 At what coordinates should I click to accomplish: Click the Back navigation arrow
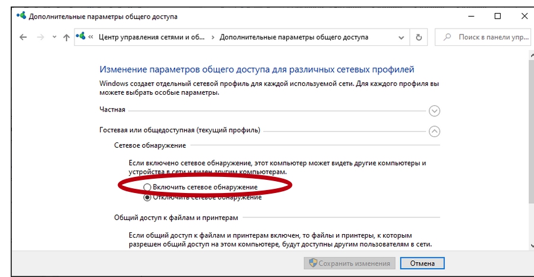click(x=23, y=37)
